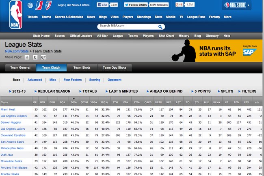Screen dimensions: 264x176
Task: Select the Scoring stats view
Action: pos(95,80)
